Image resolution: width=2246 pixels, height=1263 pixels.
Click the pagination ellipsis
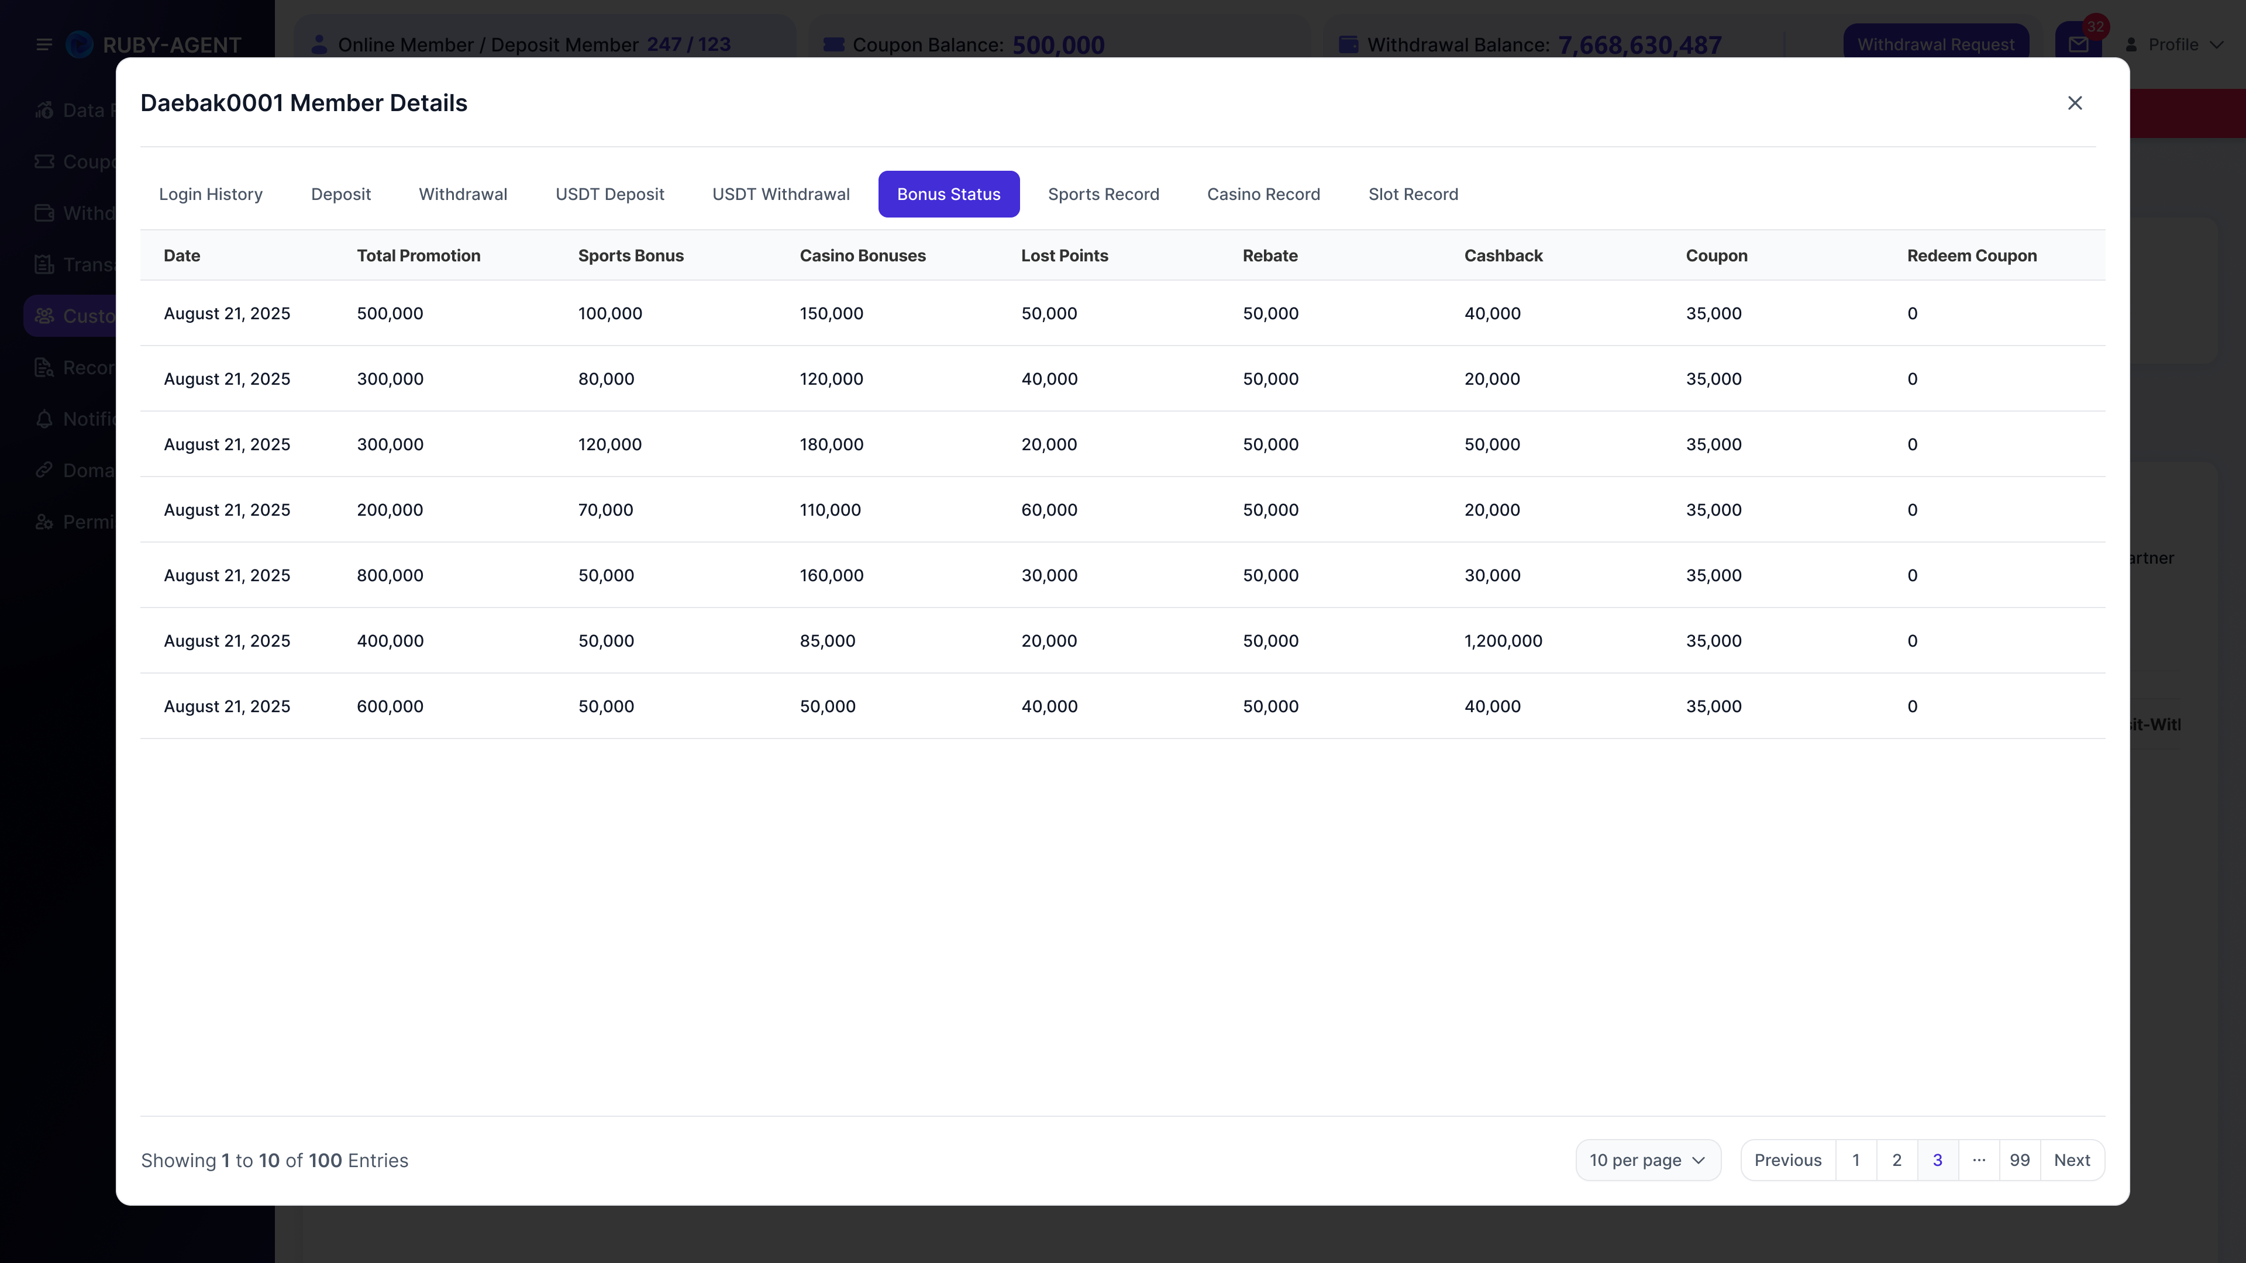coord(1978,1160)
